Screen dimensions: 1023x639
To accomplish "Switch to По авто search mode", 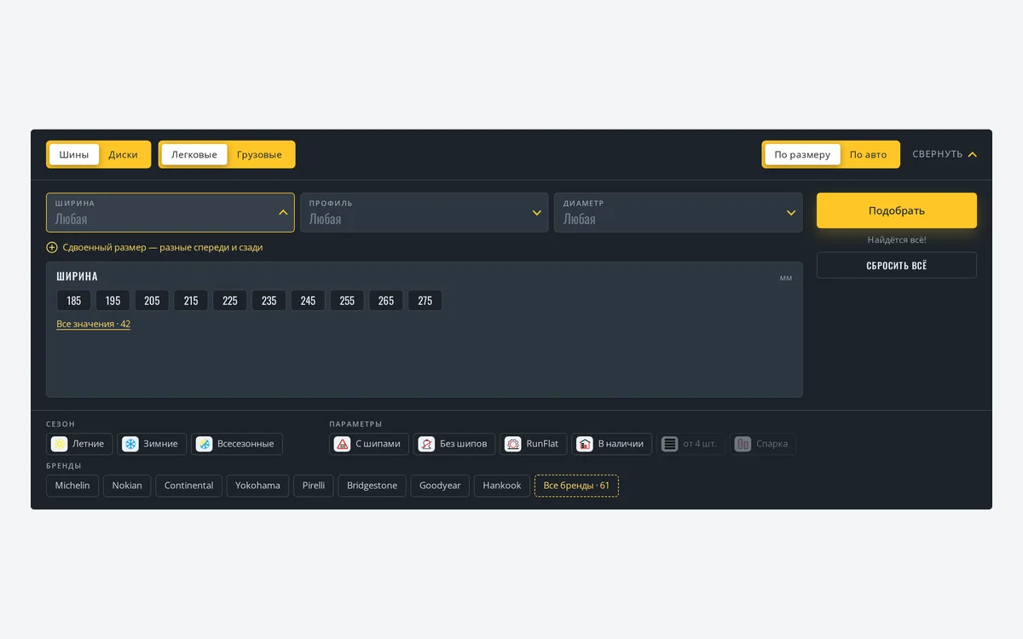I will pos(868,154).
